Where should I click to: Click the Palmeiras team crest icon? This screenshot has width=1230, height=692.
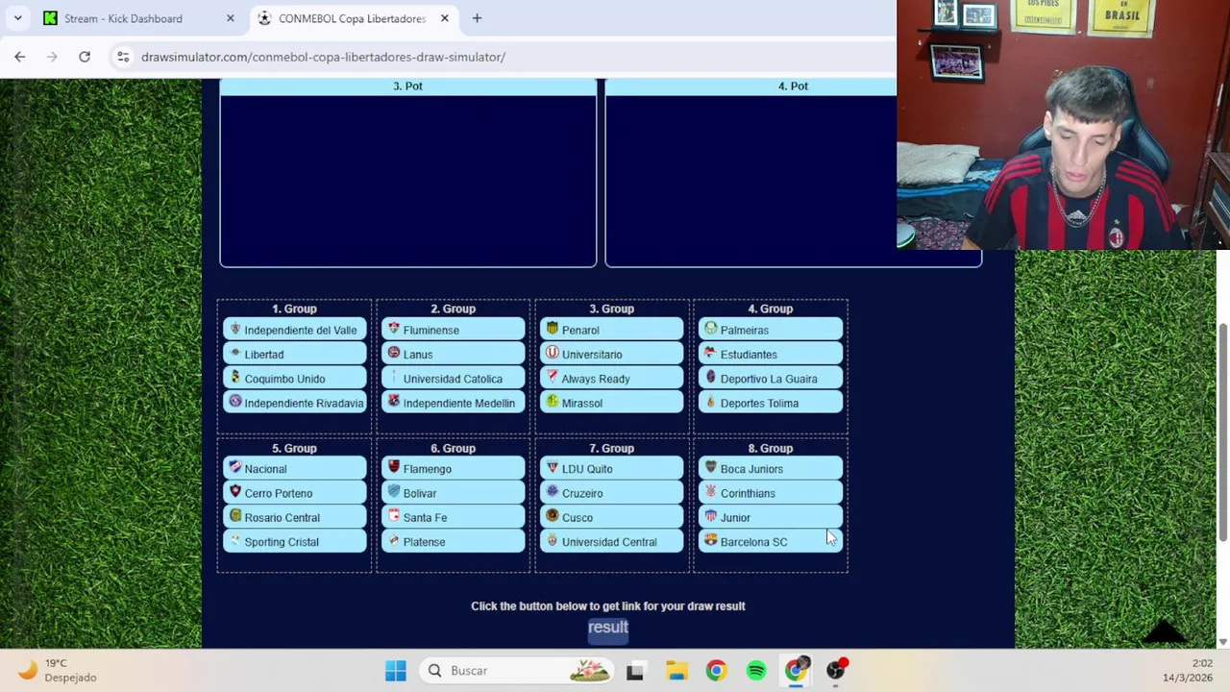(710, 329)
